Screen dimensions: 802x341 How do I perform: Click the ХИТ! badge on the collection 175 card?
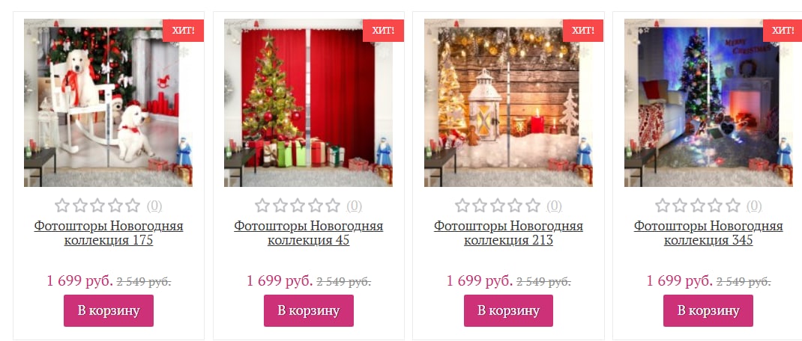tap(183, 31)
